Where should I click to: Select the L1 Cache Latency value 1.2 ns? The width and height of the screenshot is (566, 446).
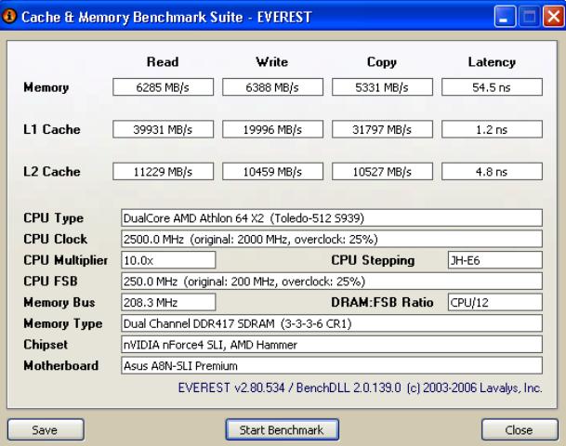(492, 129)
